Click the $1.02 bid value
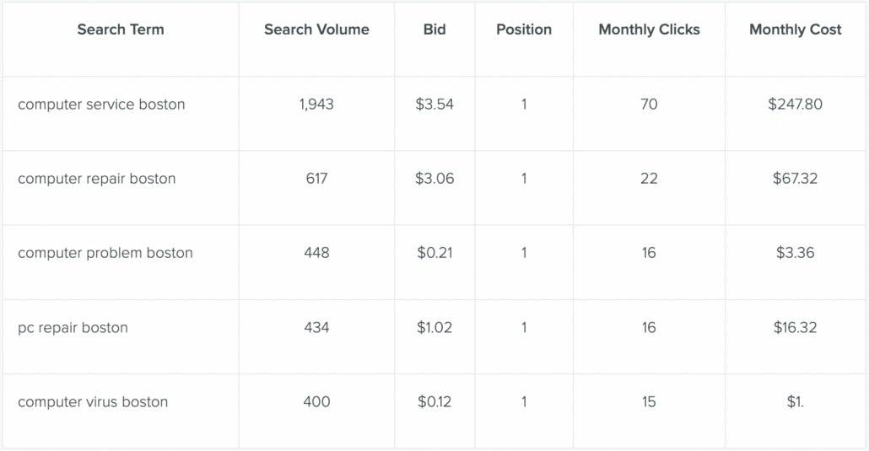The width and height of the screenshot is (869, 451). point(434,327)
